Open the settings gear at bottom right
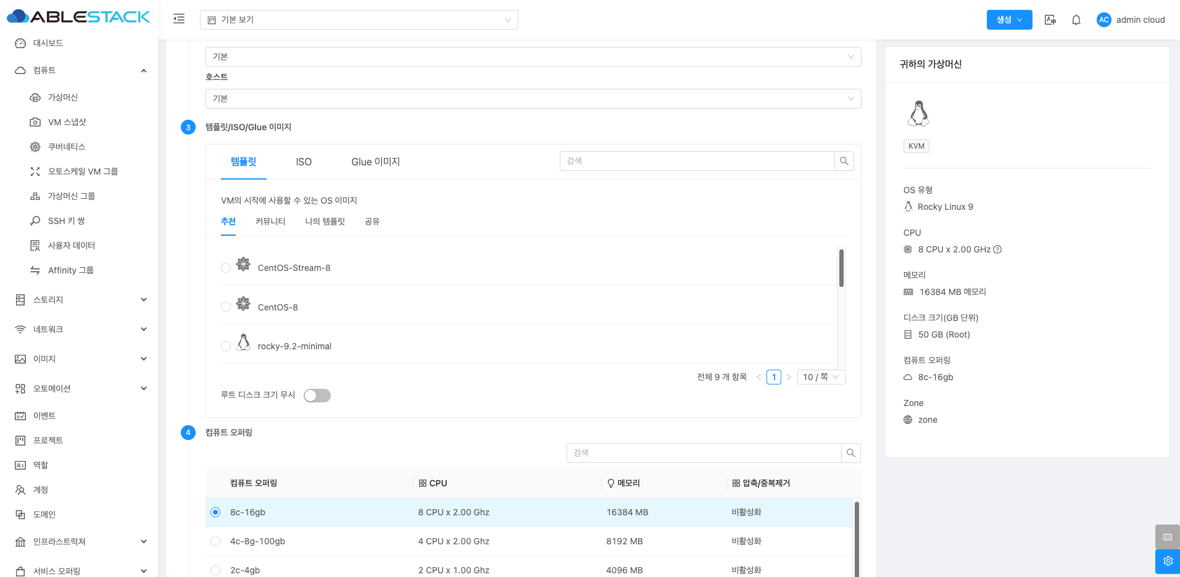1180x577 pixels. point(1167,561)
